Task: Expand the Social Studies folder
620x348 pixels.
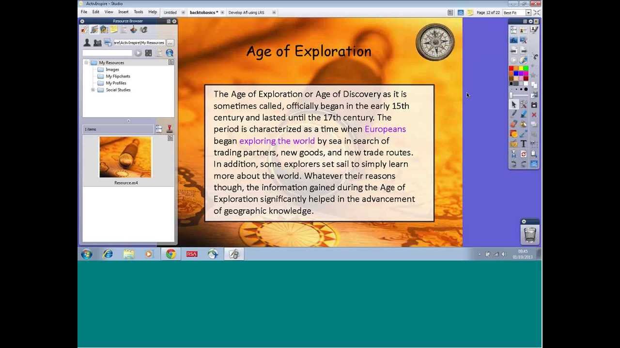Action: click(x=93, y=90)
